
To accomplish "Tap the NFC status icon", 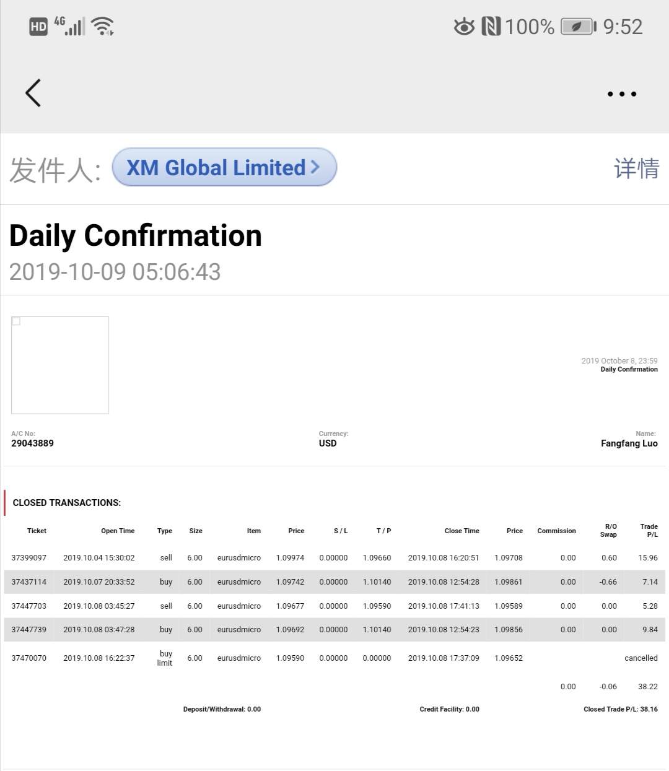I will [x=491, y=27].
